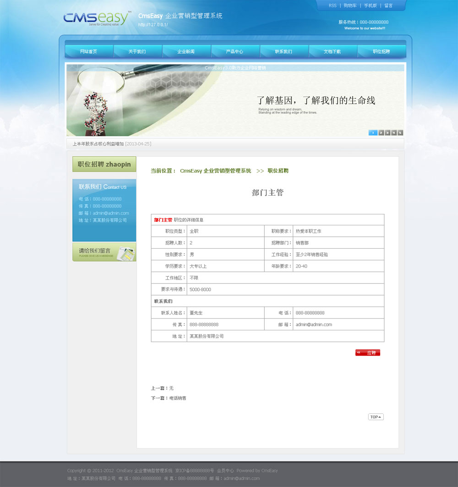Open the 留言 message link in header

388,5
